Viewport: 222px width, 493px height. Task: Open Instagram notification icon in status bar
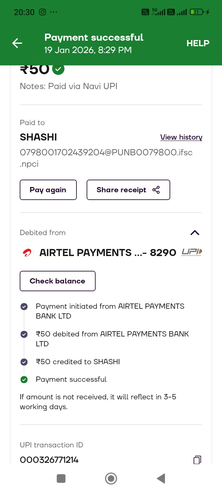tap(43, 12)
